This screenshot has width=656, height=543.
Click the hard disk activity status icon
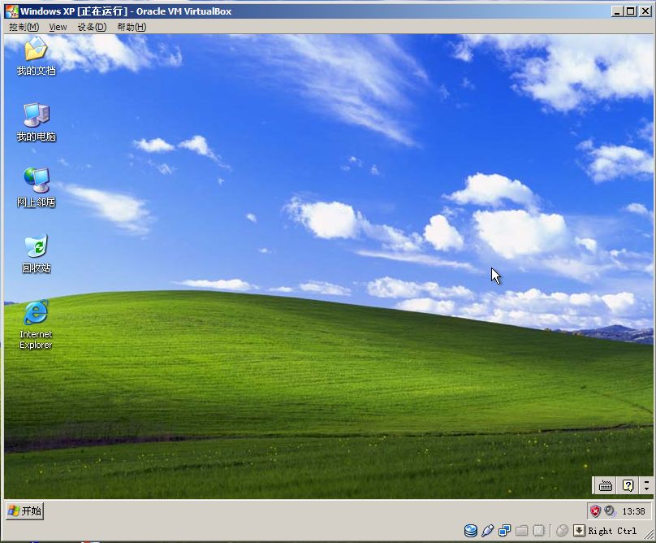[471, 531]
